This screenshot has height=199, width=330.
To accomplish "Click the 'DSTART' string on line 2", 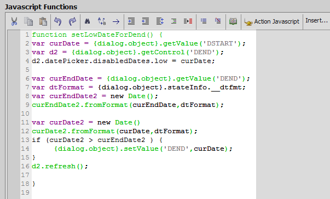I will pyautogui.click(x=220, y=43).
